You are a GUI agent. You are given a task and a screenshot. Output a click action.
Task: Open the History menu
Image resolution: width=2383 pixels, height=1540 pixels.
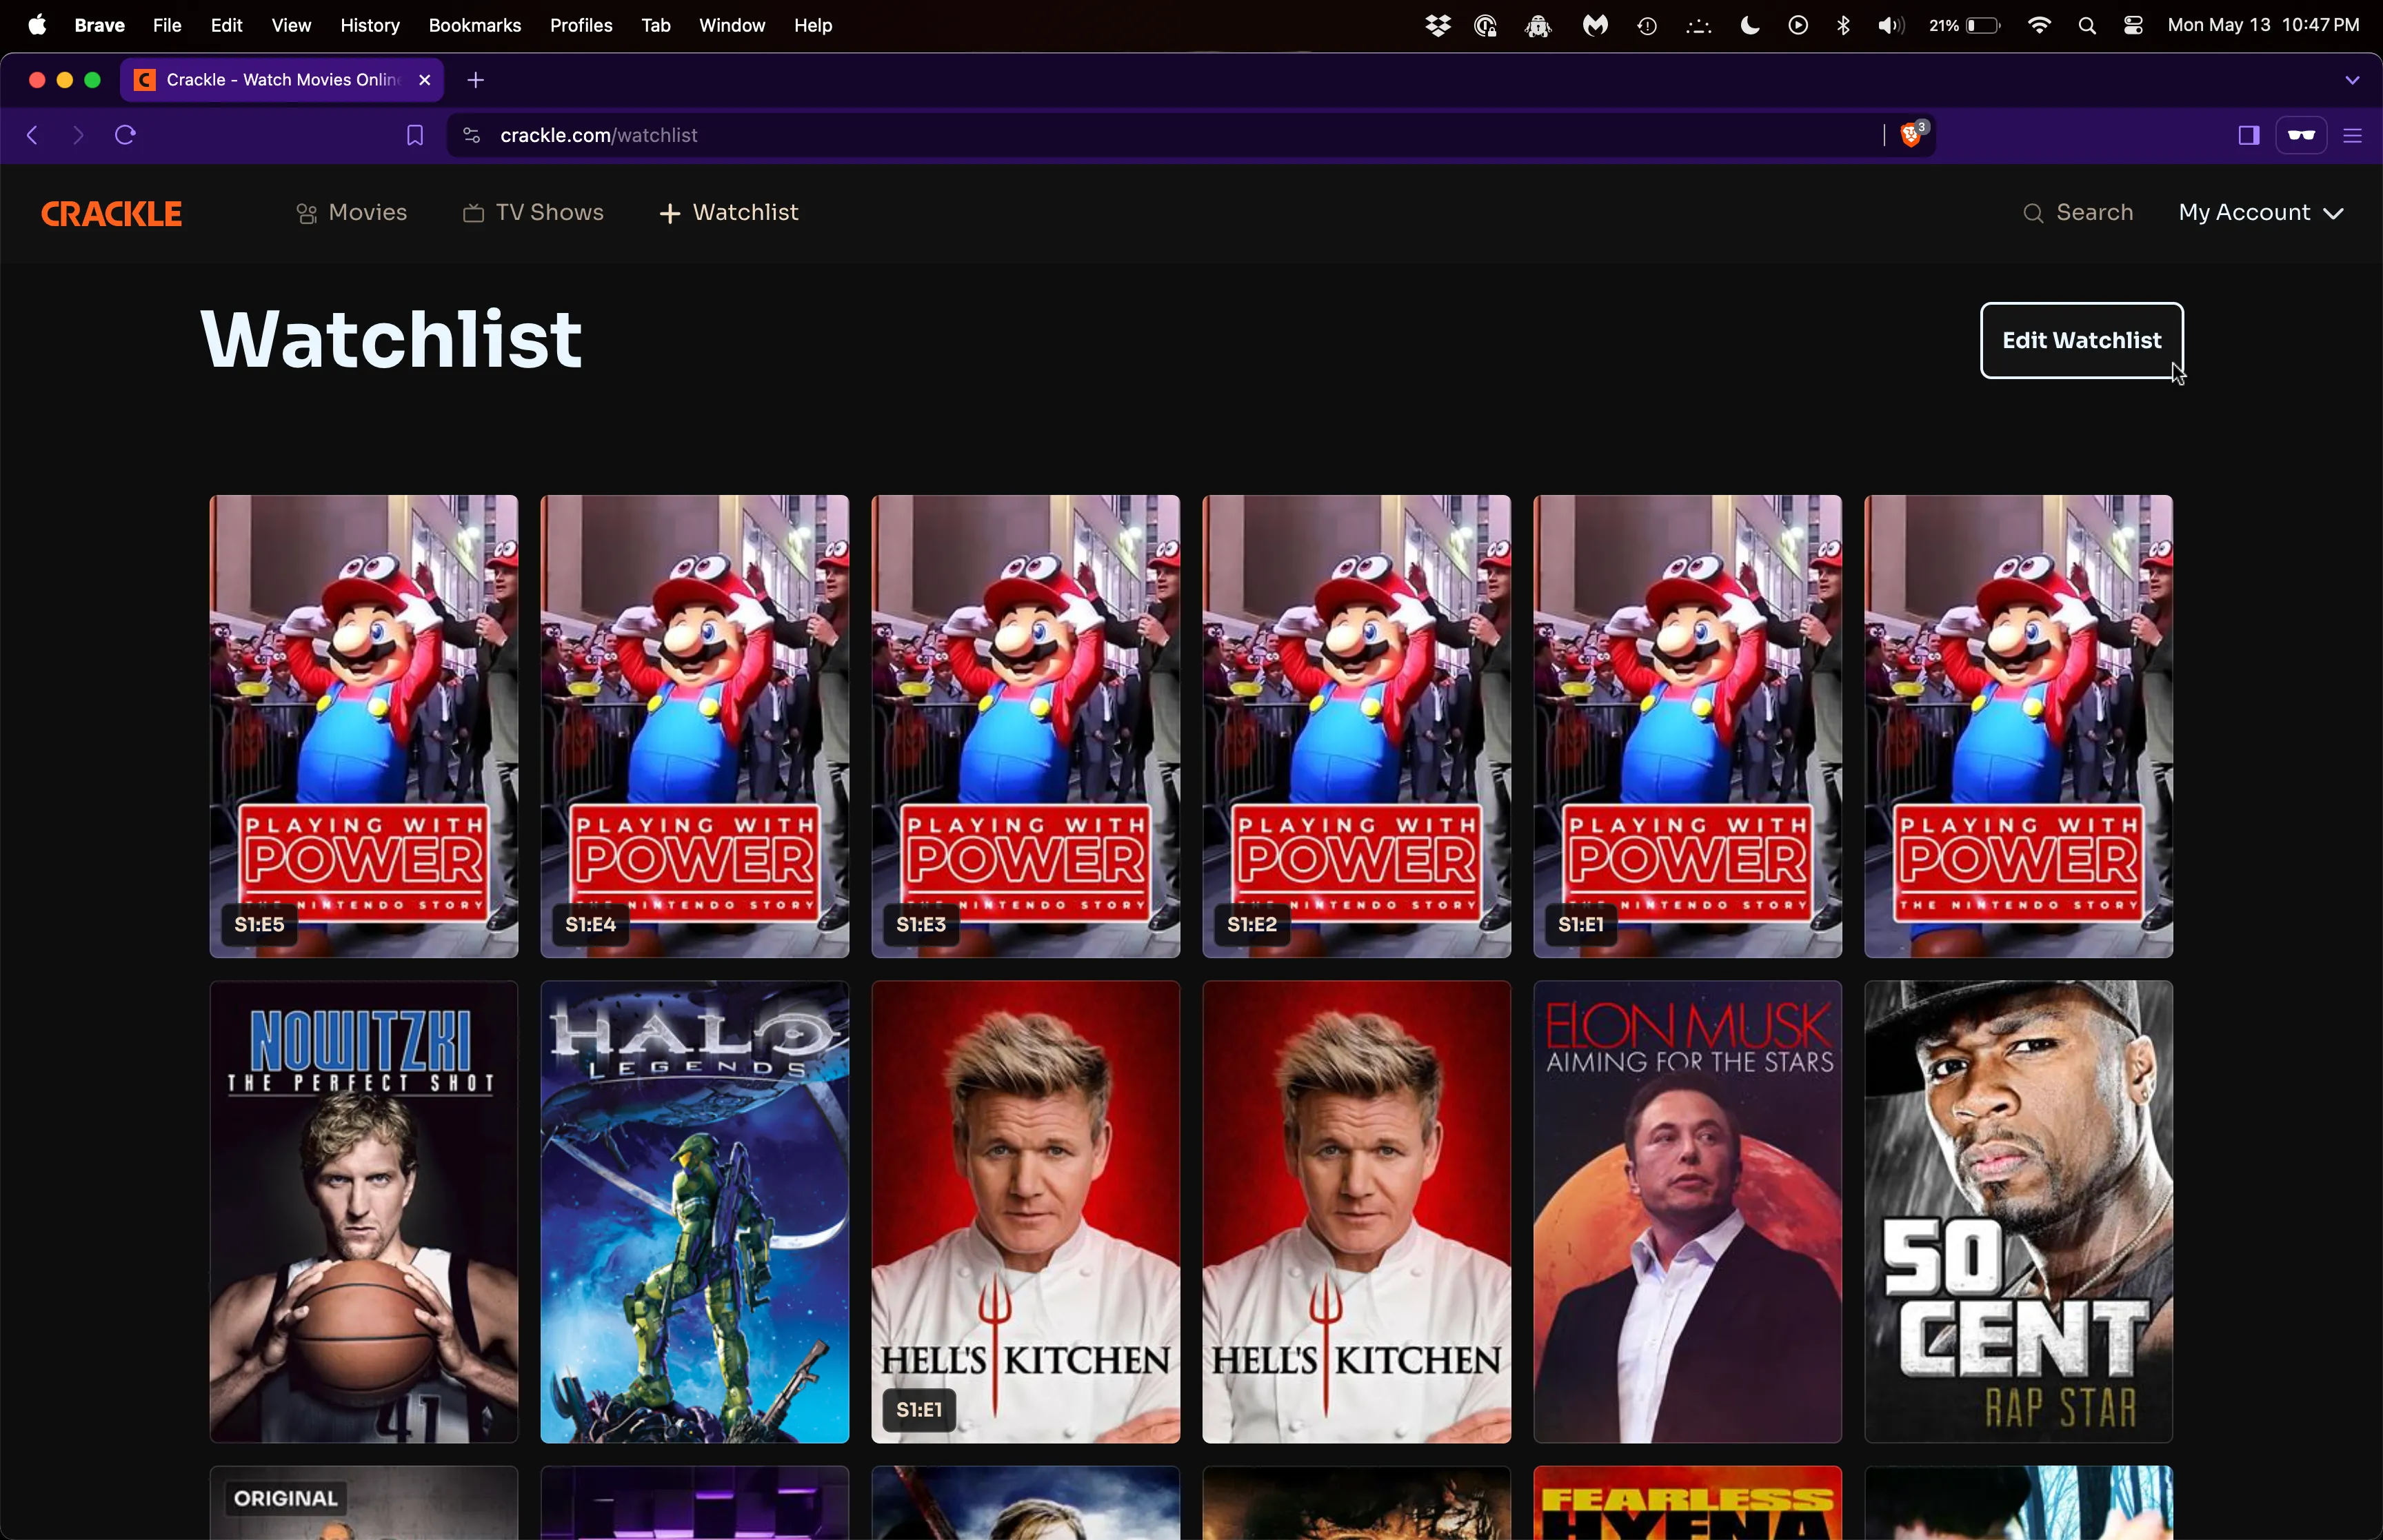370,25
